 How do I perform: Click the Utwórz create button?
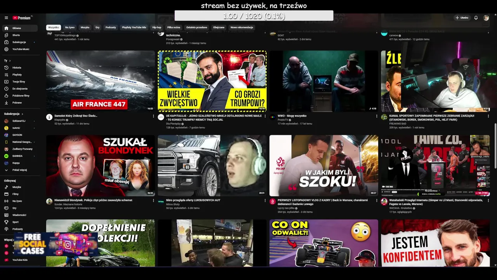coord(462,18)
